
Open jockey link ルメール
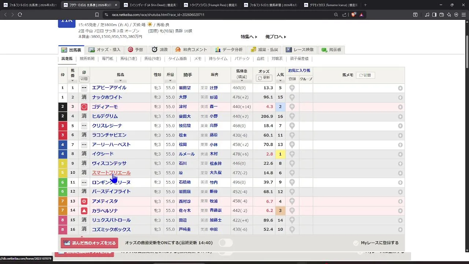pyautogui.click(x=187, y=154)
